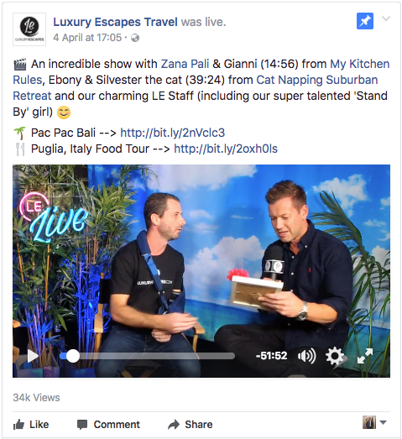This screenshot has width=402, height=439.
Task: Play the live video
Action: [33, 356]
